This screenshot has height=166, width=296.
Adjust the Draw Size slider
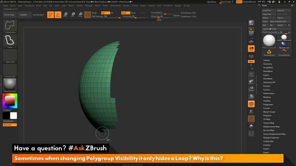click(x=165, y=17)
